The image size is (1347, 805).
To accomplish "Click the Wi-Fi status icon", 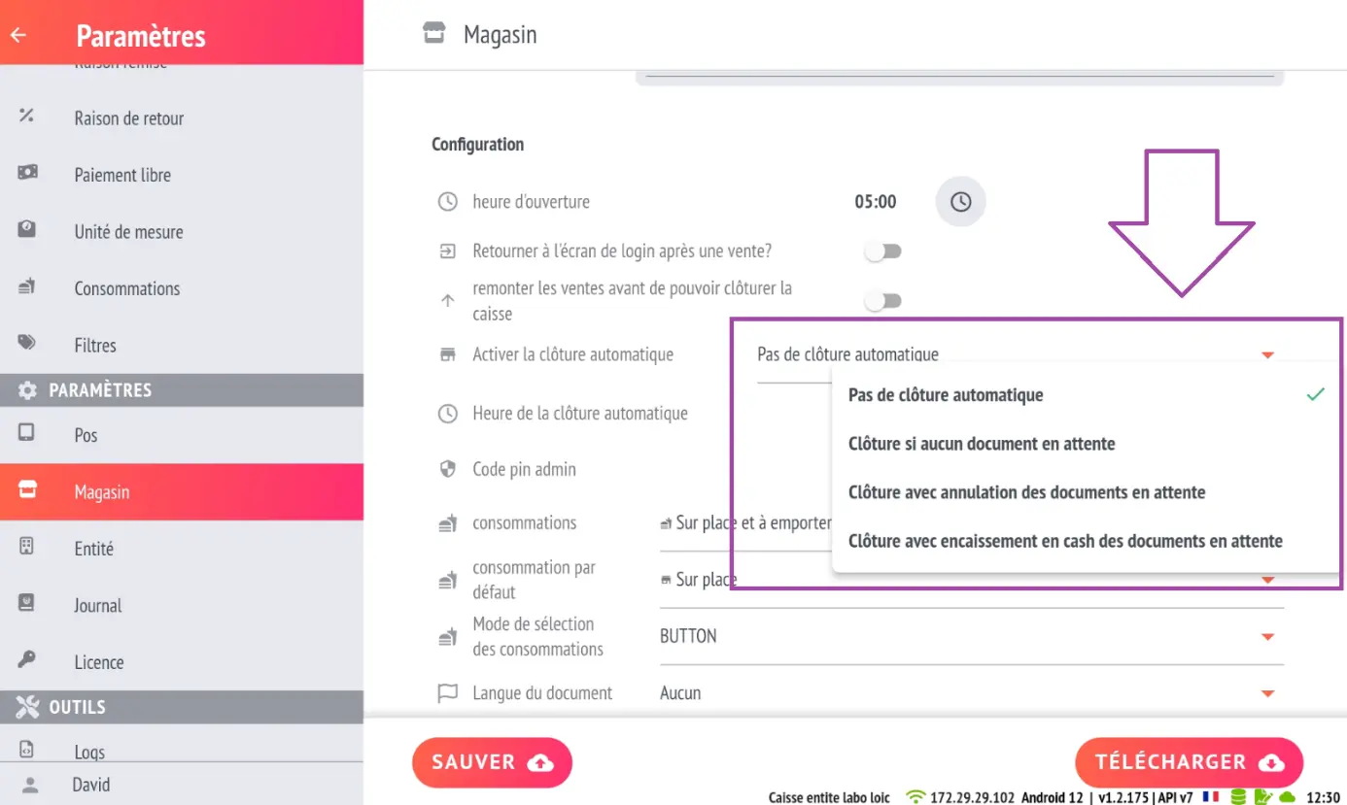I will coord(915,796).
